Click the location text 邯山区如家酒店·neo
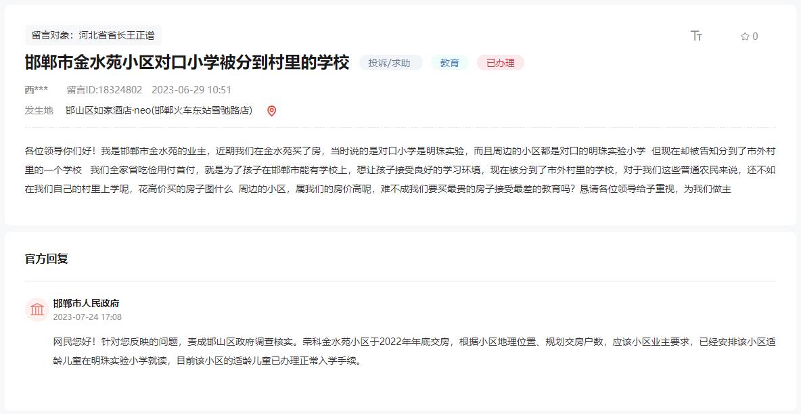The height and width of the screenshot is (414, 801). [159, 110]
